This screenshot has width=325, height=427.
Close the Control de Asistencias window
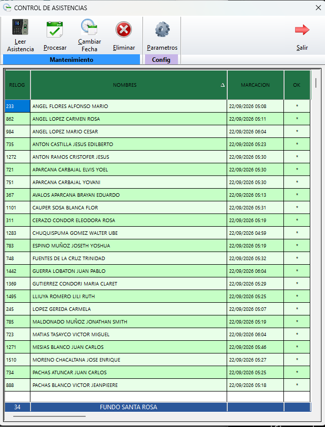(x=318, y=8)
